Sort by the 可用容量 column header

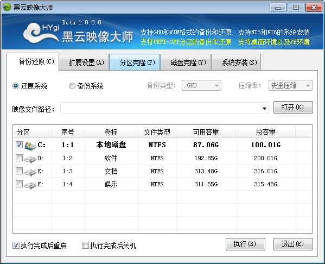[206, 132]
